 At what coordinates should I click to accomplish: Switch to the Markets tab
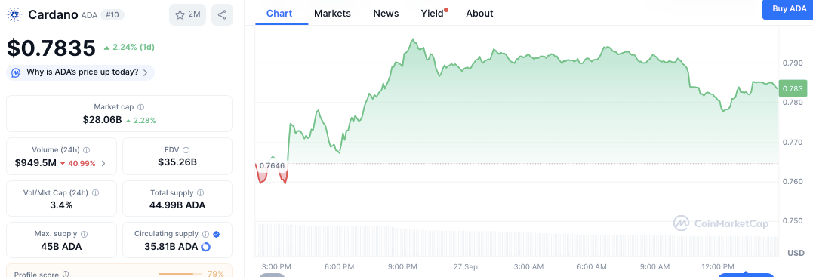332,14
